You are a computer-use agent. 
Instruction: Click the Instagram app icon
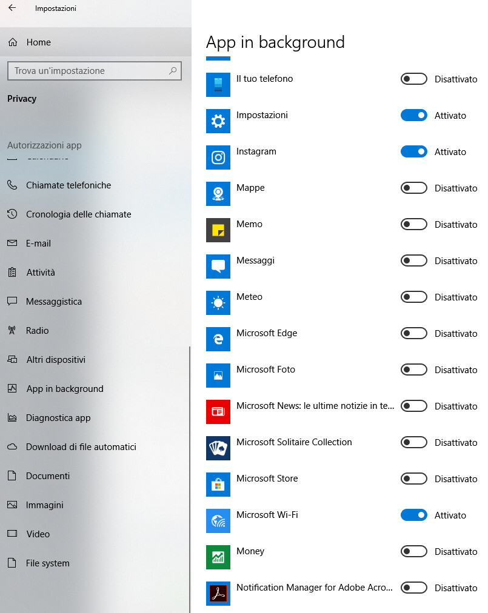[218, 157]
